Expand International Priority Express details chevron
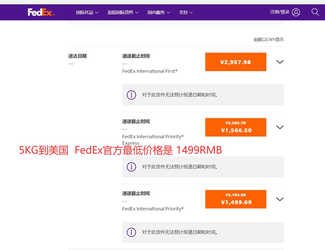The image size is (325, 250). click(280, 127)
